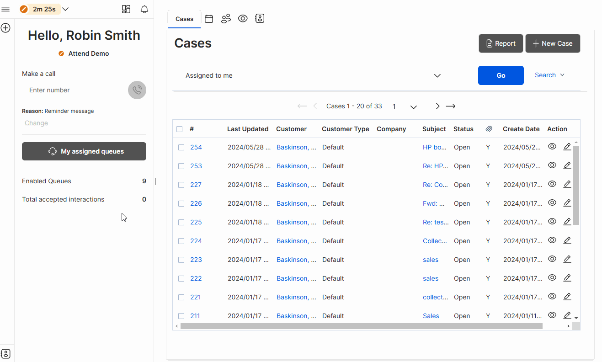
Task: Sort by Customer column header
Action: [x=291, y=129]
